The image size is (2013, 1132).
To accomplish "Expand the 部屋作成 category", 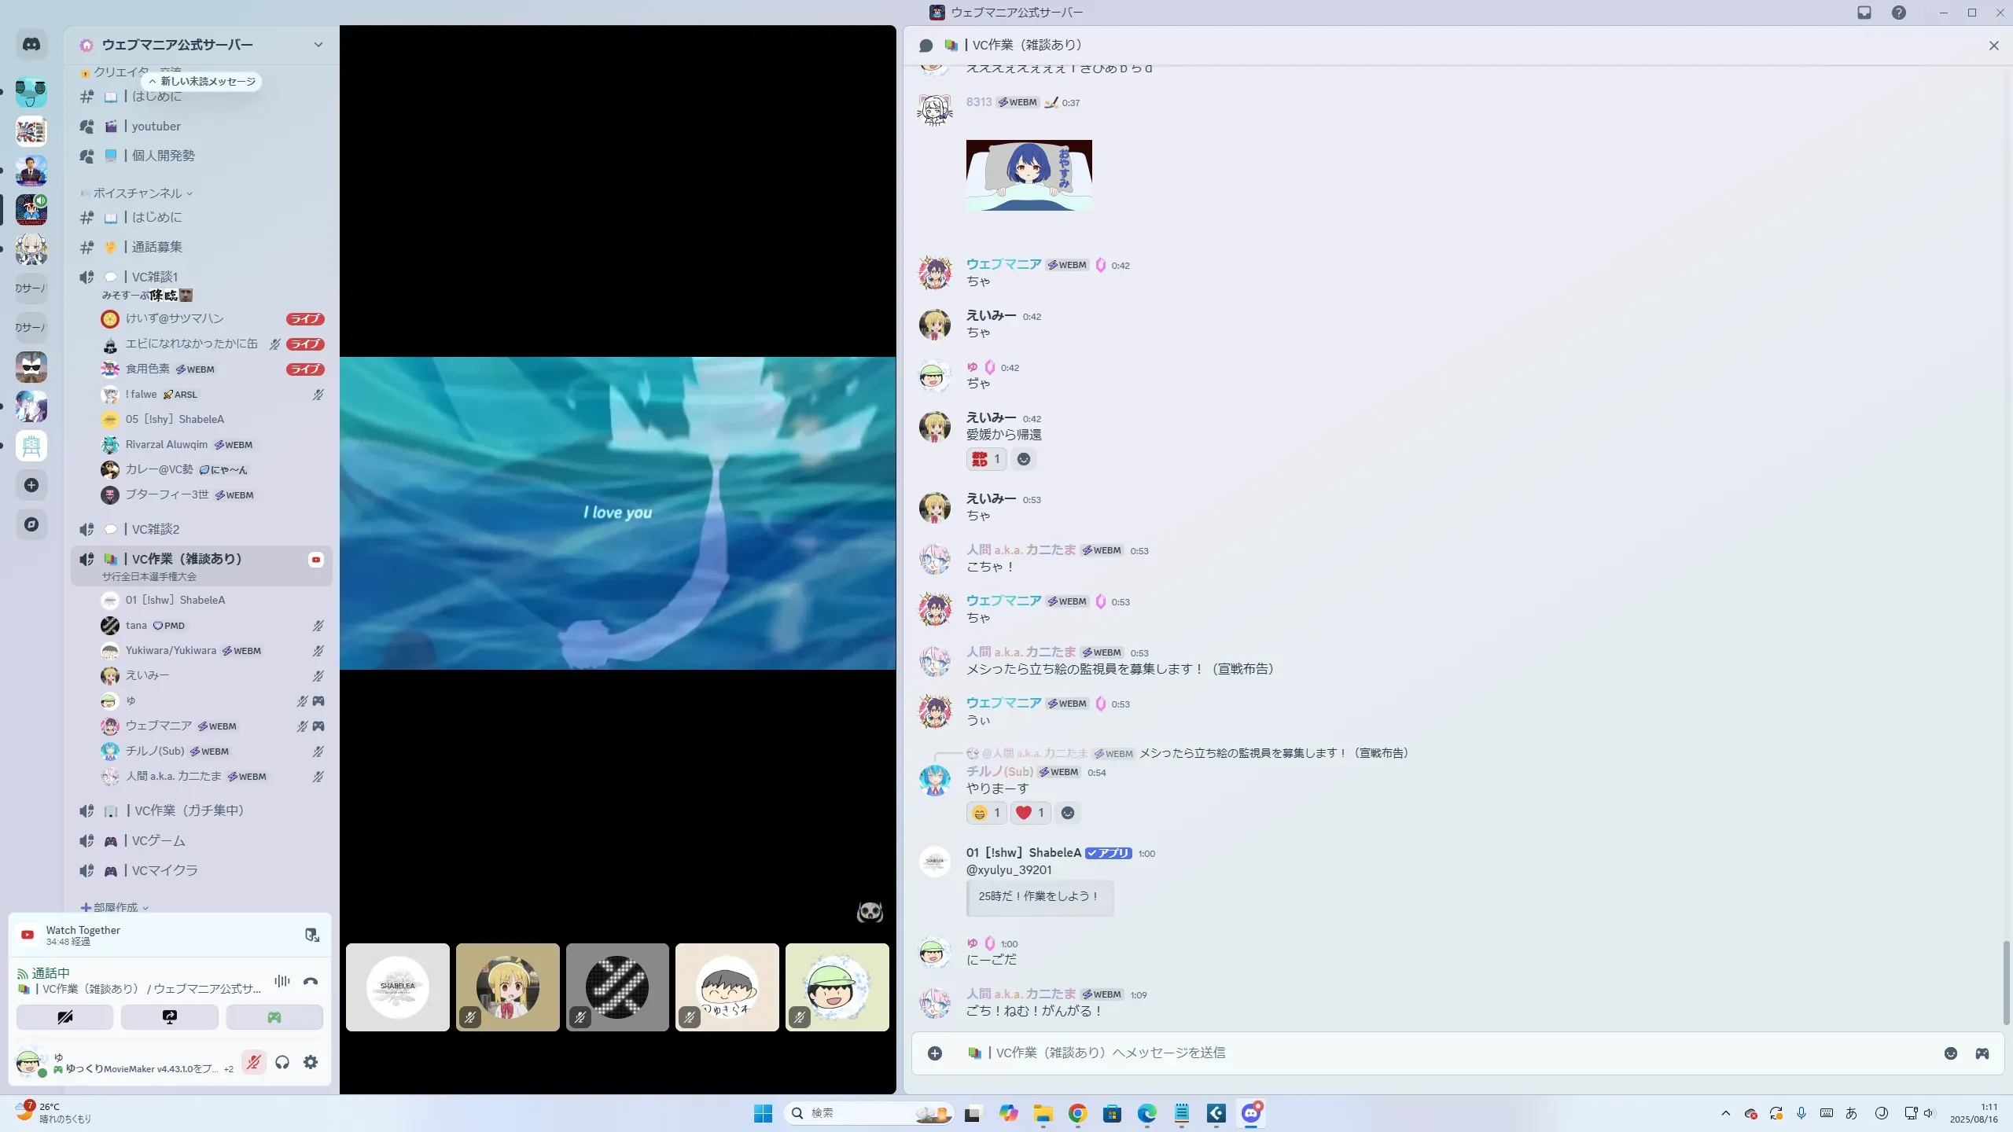I will [116, 907].
